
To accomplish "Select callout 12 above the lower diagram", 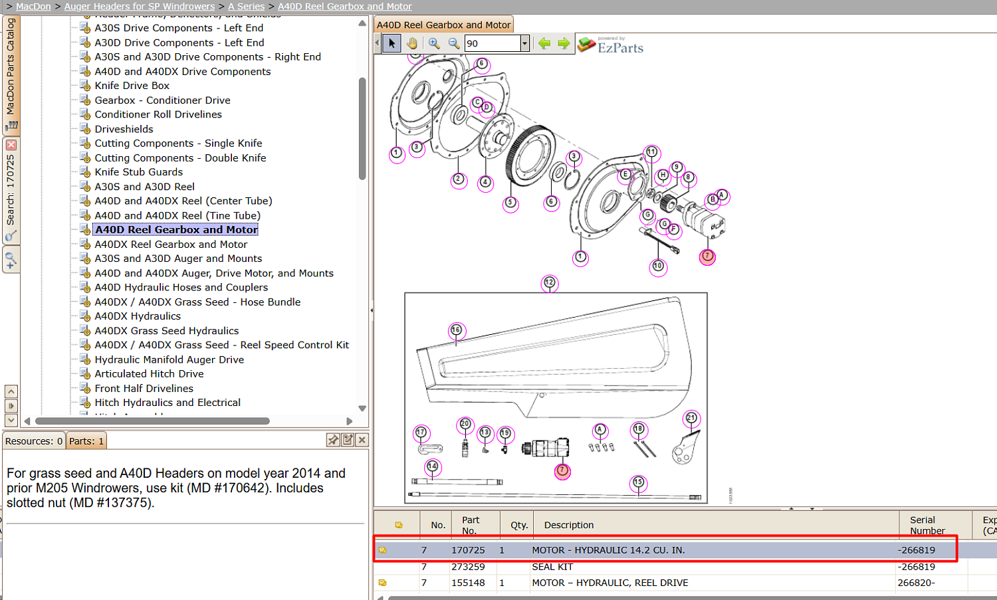I will (x=549, y=283).
